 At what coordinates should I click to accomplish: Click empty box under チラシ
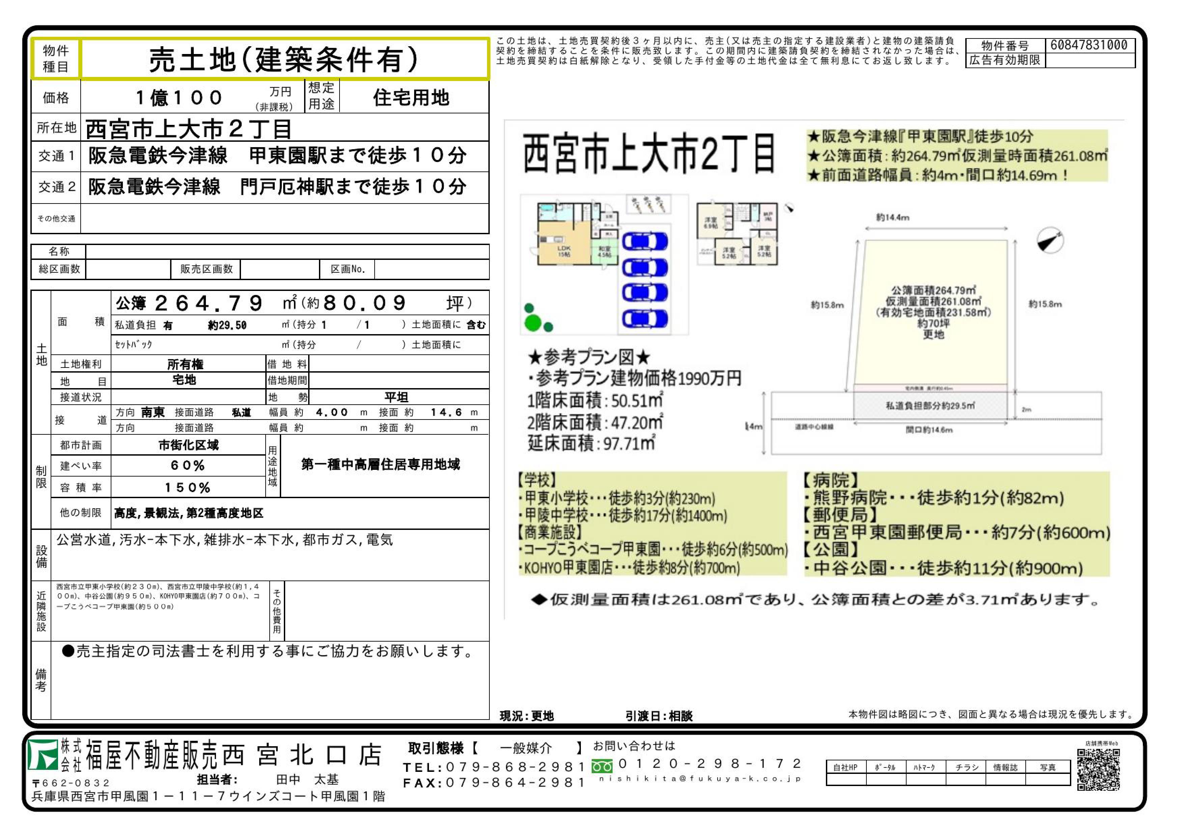point(966,780)
